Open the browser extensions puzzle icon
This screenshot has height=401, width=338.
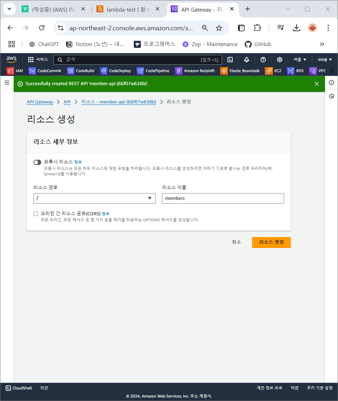(257, 28)
